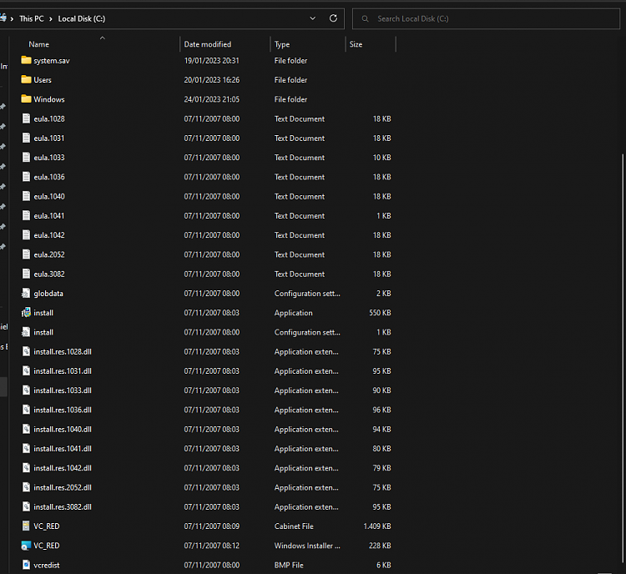Go to This PC in breadcrumb
626x574 pixels.
[x=32, y=18]
